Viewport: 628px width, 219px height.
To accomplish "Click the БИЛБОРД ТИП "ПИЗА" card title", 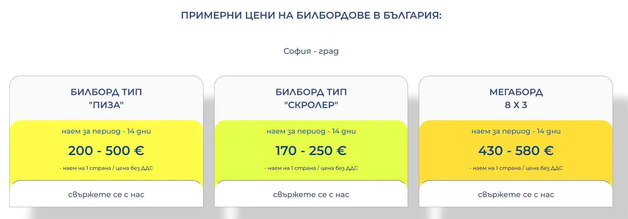I will [x=106, y=98].
